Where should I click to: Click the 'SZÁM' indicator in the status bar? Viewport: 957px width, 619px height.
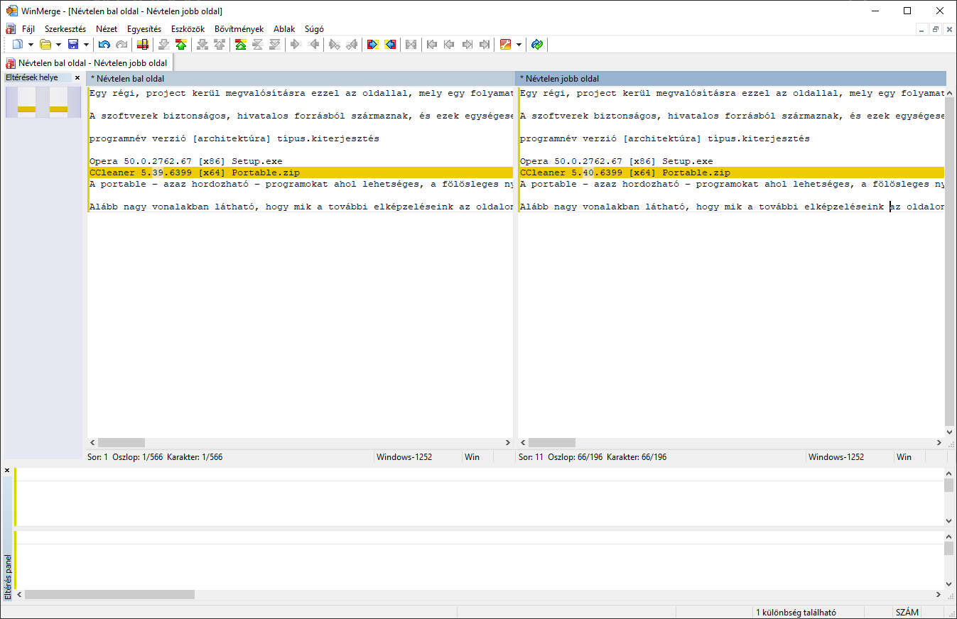907,613
